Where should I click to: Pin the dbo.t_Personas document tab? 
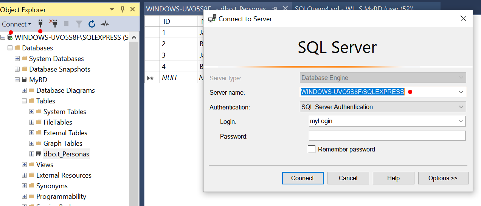pos(275,8)
